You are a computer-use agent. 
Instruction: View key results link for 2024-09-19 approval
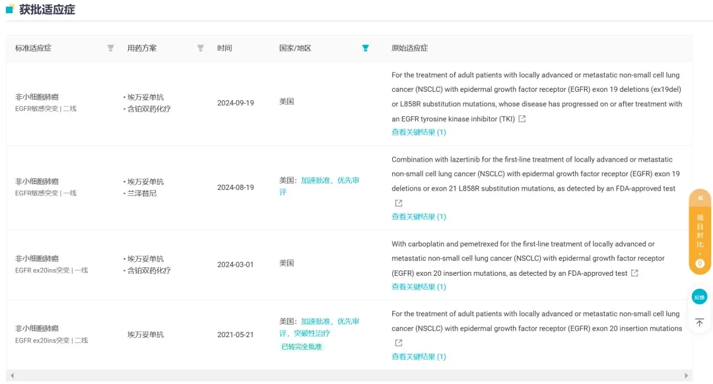[x=419, y=132]
